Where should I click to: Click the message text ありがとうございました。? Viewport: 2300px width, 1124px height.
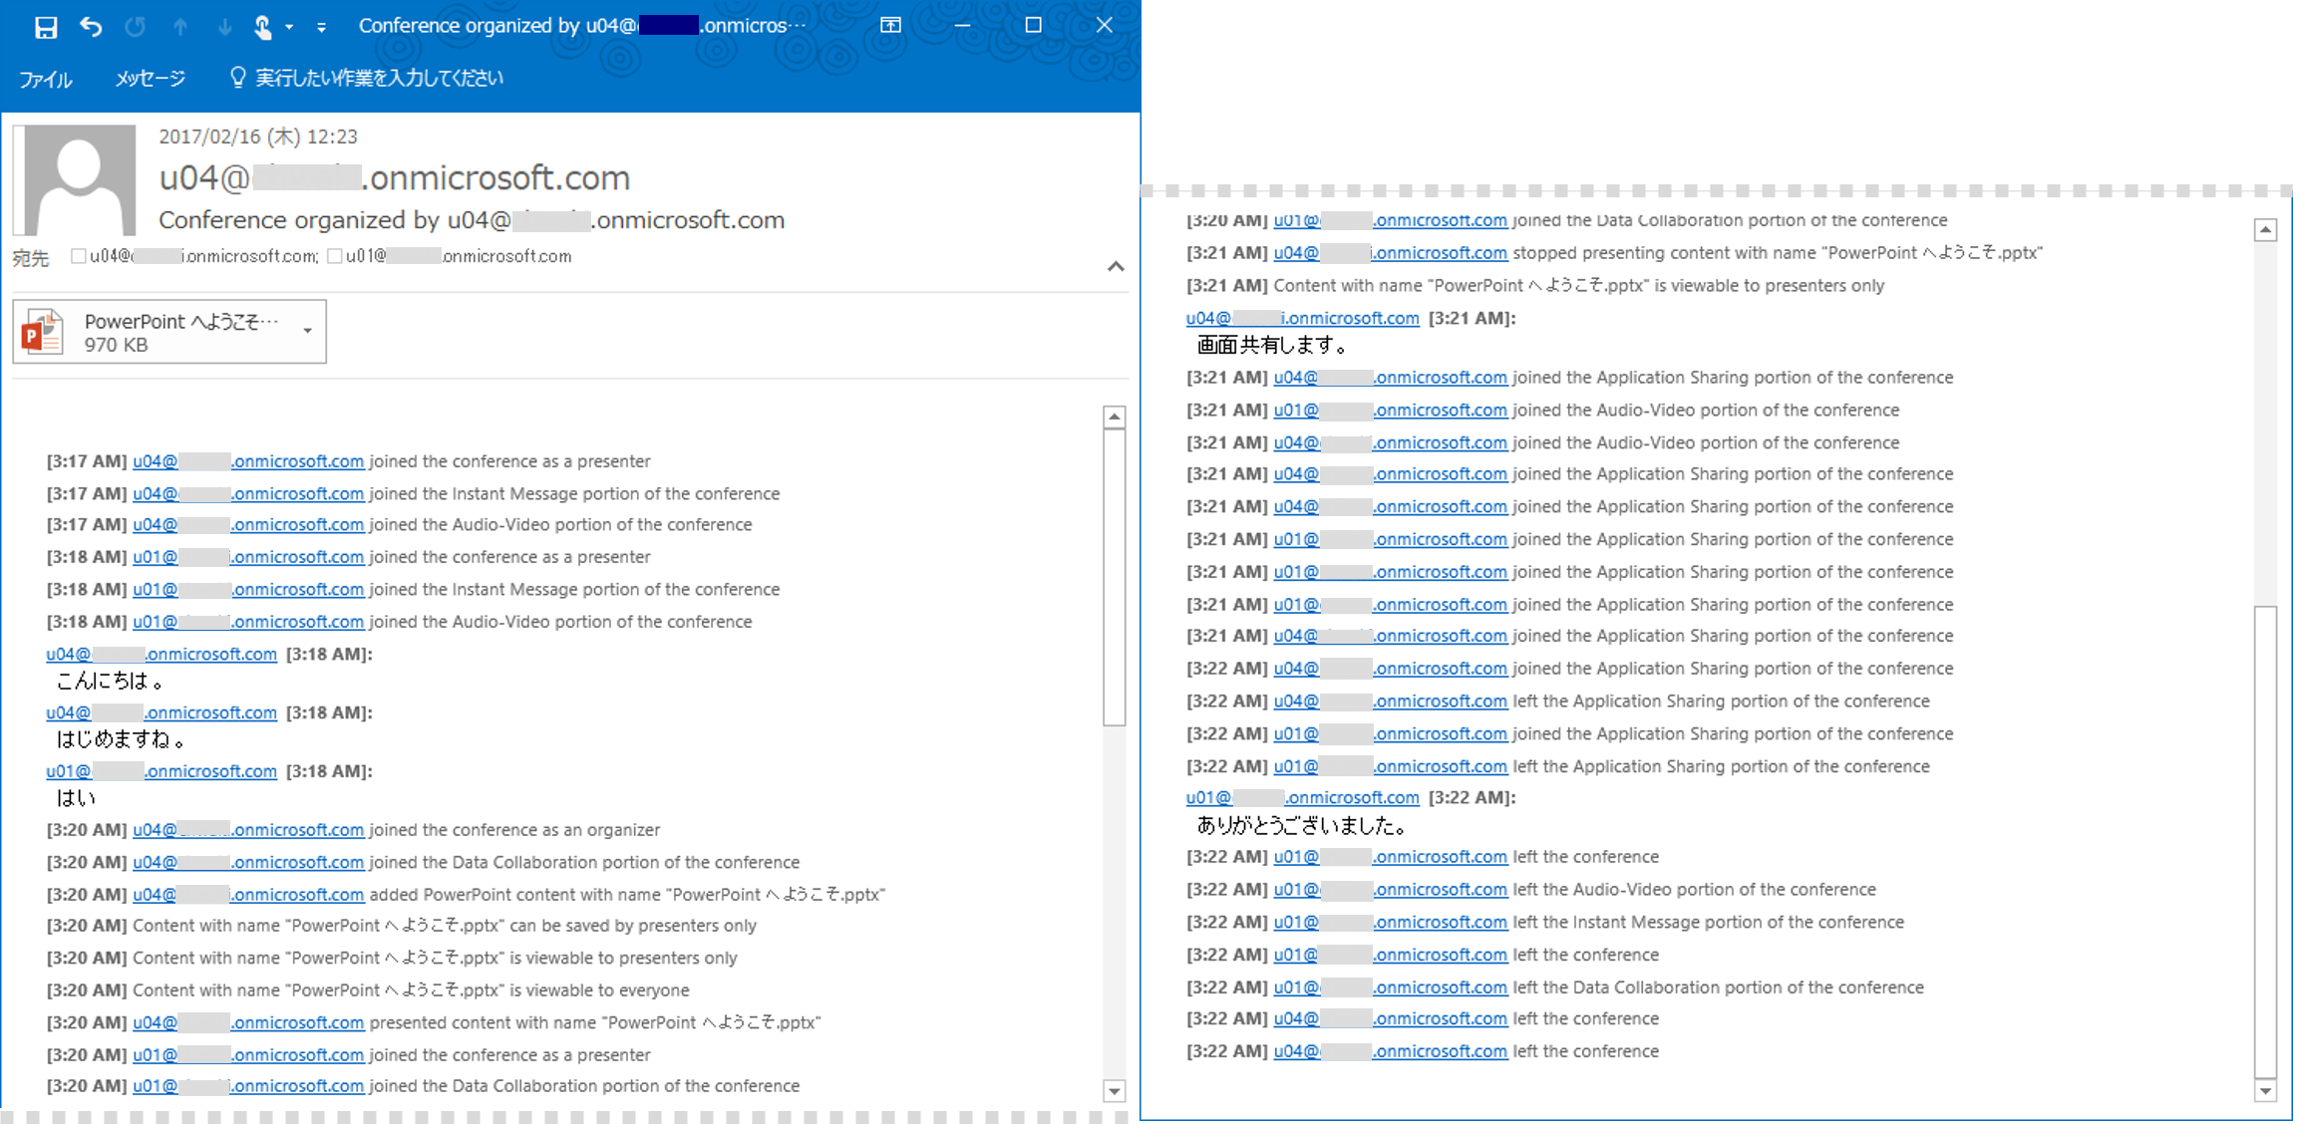click(1303, 825)
